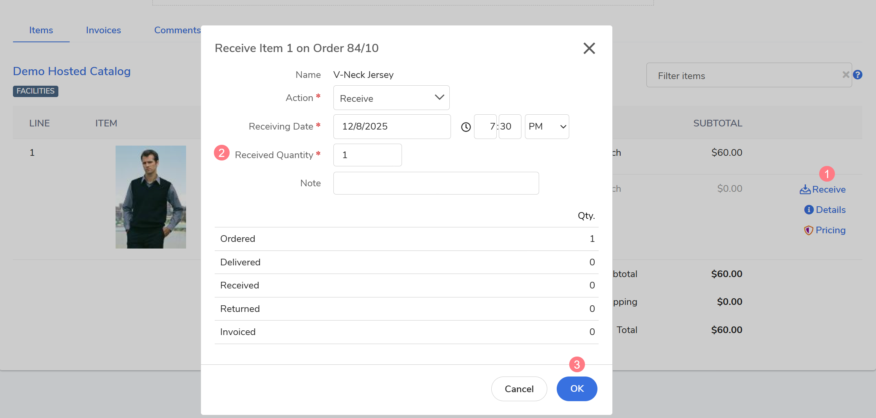876x418 pixels.
Task: Close the Receive Item dialog with X
Action: point(589,48)
